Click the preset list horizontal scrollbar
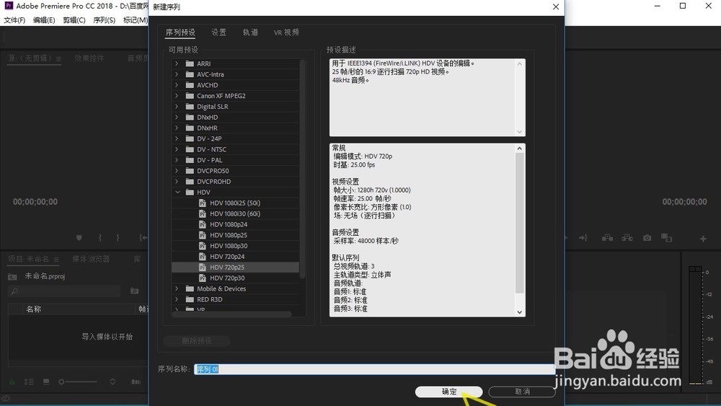The image size is (721, 406). (232, 314)
